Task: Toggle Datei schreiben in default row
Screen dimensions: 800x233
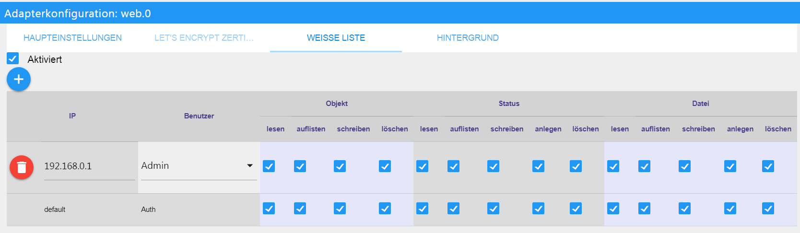Action: click(684, 209)
